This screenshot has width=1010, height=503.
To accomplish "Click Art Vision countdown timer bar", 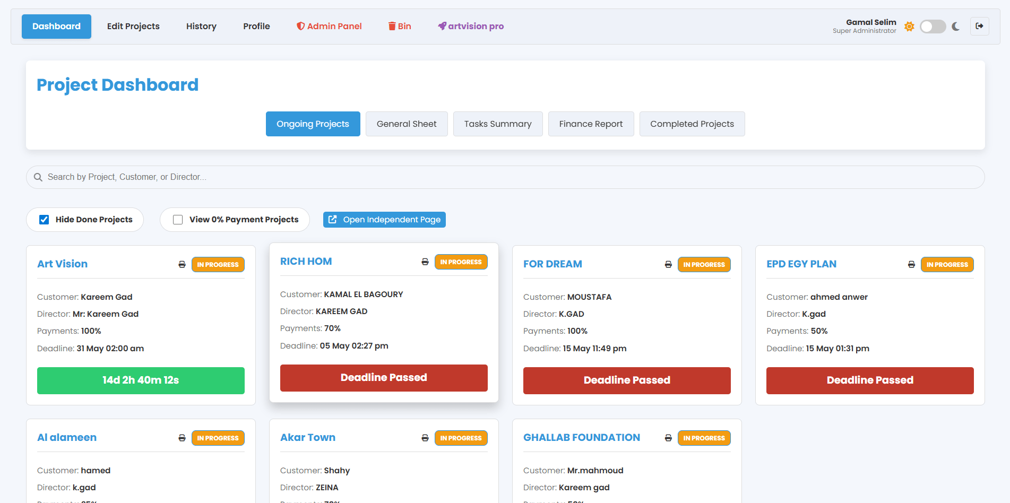I will [x=141, y=380].
